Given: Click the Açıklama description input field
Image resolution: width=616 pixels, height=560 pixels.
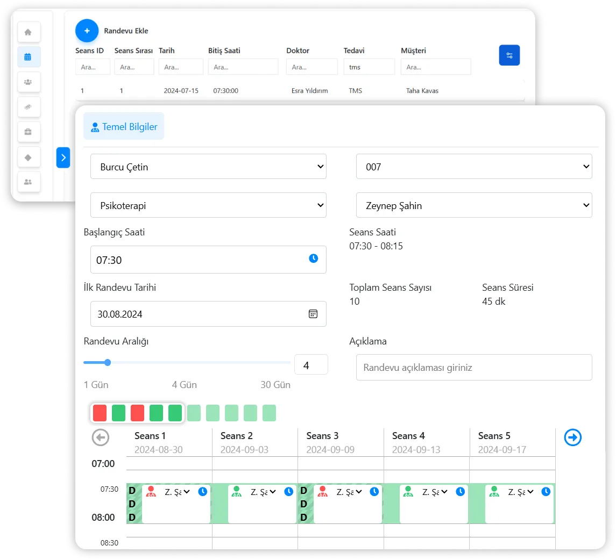Looking at the screenshot, I should [473, 368].
